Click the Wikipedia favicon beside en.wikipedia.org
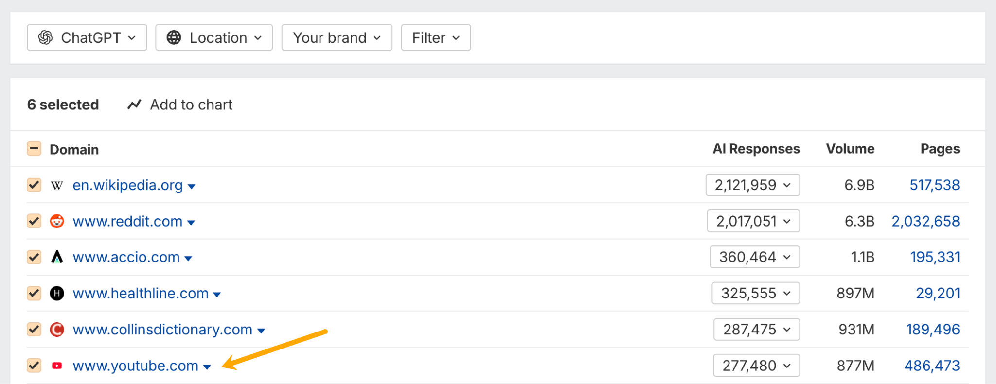The height and width of the screenshot is (384, 996). 57,185
